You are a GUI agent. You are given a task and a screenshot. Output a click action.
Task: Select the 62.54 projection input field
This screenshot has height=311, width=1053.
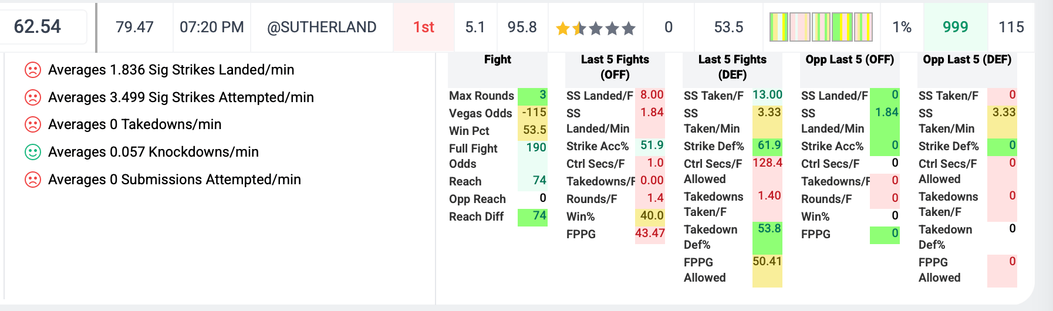click(x=42, y=26)
